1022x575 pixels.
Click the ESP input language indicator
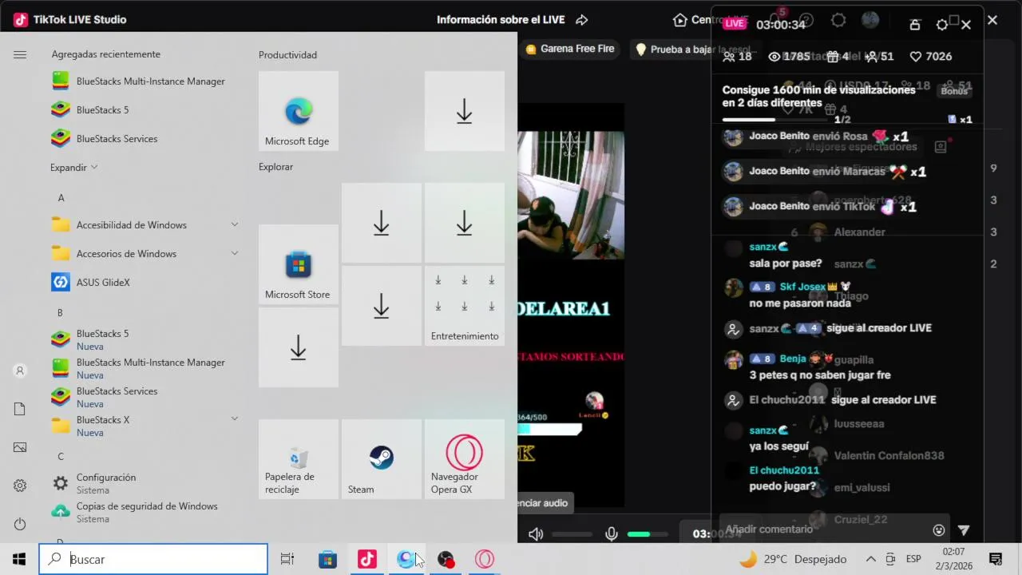913,559
